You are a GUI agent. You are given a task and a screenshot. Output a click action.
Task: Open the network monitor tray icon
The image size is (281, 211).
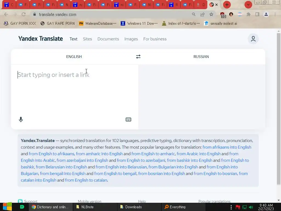pyautogui.click(x=245, y=207)
